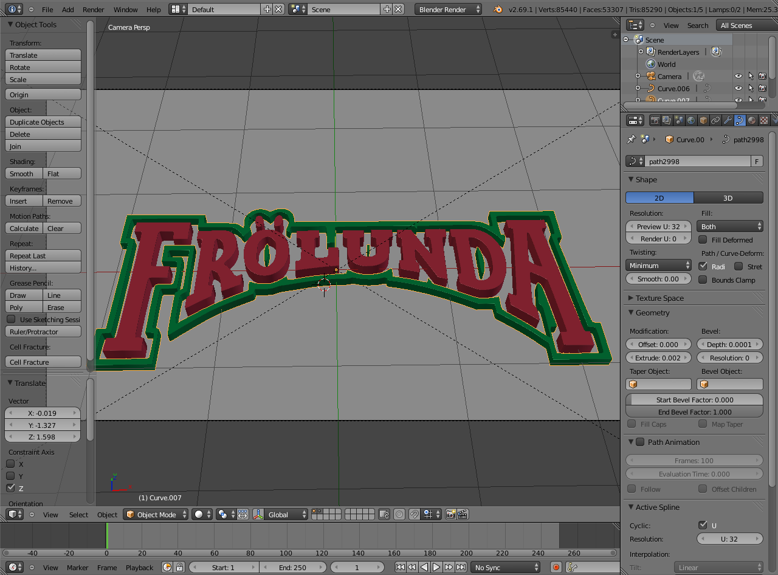The image size is (778, 575).
Task: Switch curve shape to 3D tab
Action: point(728,198)
